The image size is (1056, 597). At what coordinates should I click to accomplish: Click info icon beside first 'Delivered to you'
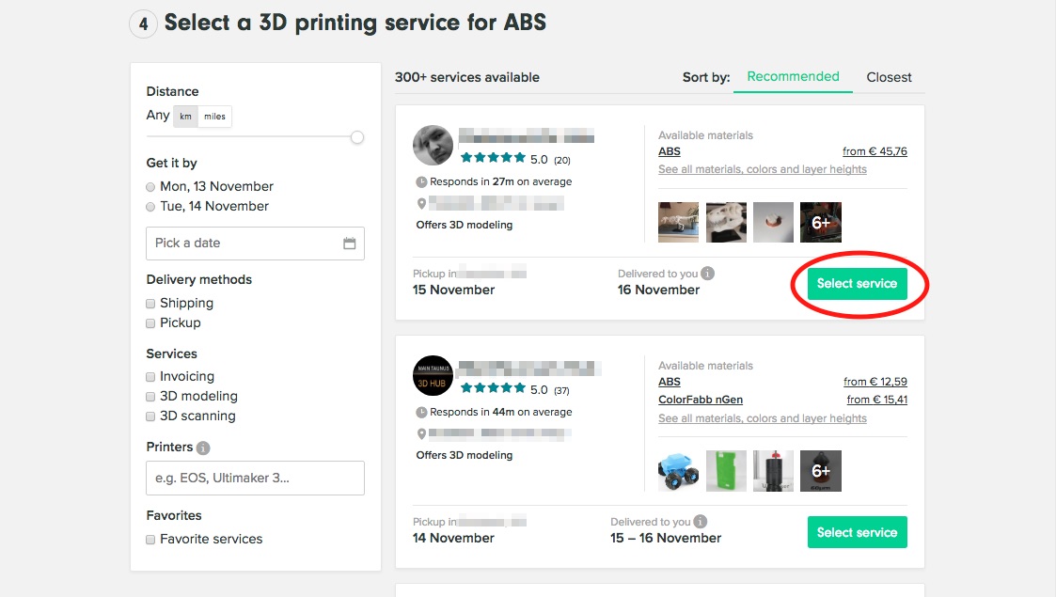click(708, 274)
